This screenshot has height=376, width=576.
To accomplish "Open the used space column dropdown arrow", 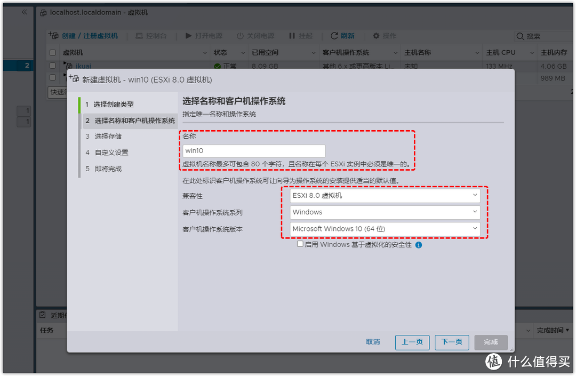I will coord(314,53).
